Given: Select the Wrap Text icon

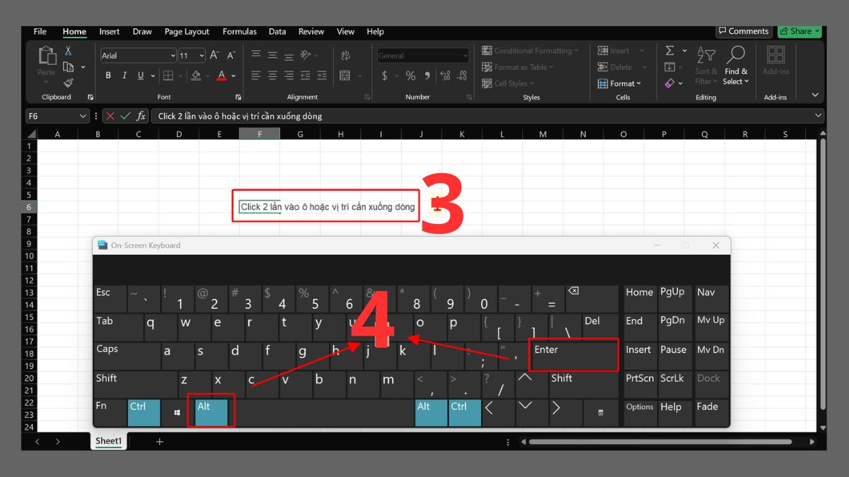Looking at the screenshot, I should tap(345, 55).
